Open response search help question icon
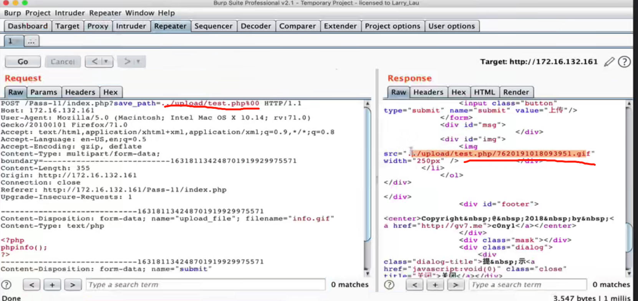 (x=389, y=285)
